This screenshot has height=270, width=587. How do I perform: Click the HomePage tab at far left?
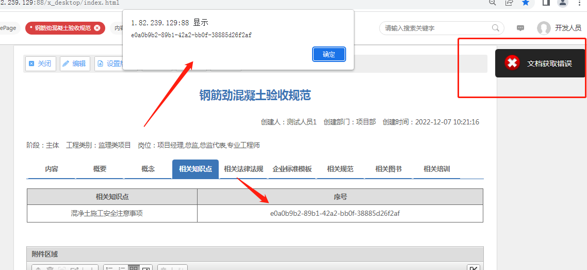[x=8, y=28]
